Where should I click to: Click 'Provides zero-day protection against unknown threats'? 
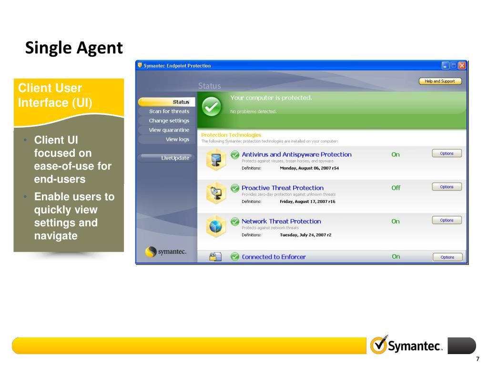(289, 194)
